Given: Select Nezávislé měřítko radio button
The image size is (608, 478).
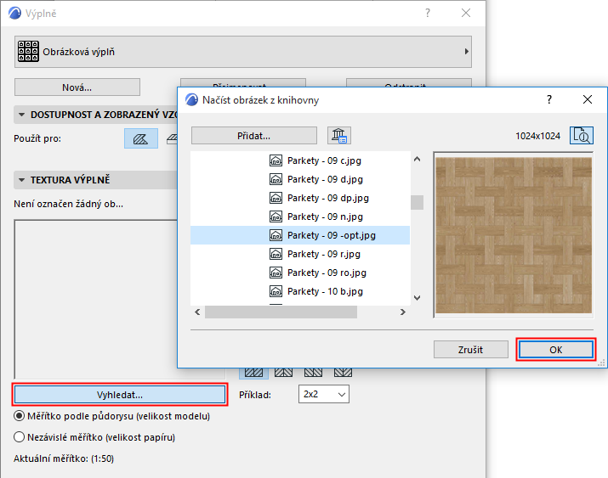Looking at the screenshot, I should [19, 437].
